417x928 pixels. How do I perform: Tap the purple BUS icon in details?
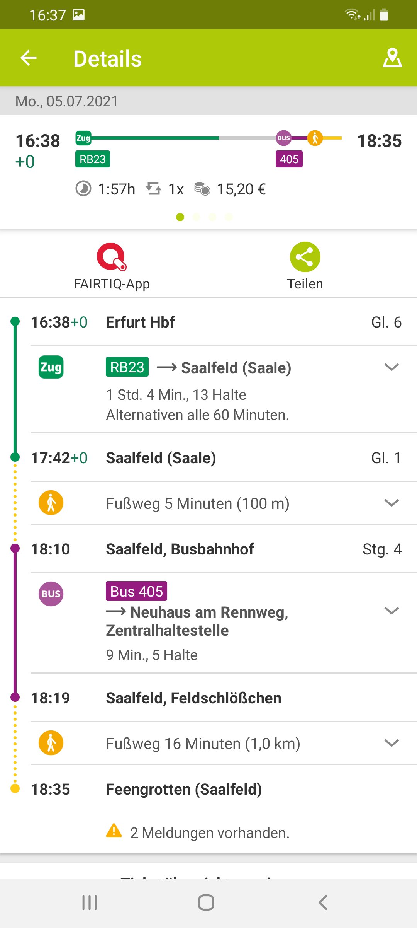point(51,594)
